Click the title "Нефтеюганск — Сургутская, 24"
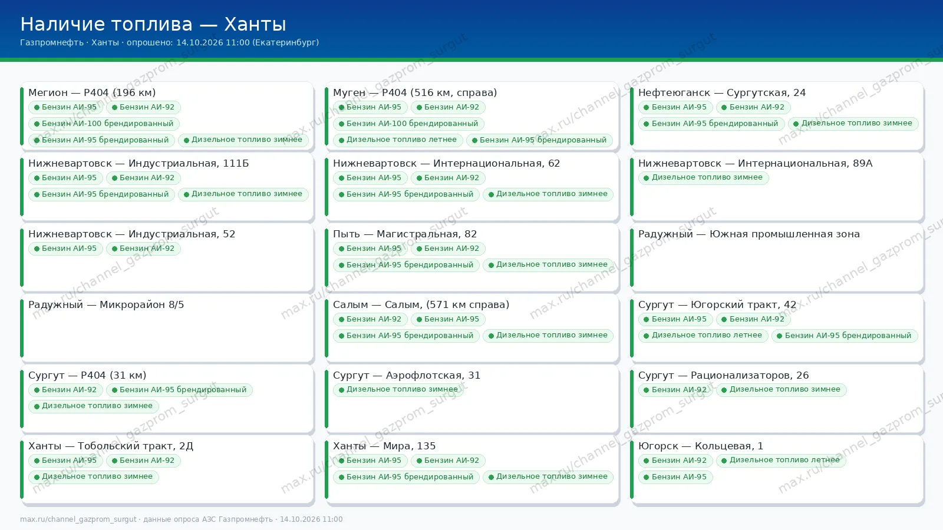The width and height of the screenshot is (943, 530). (722, 92)
